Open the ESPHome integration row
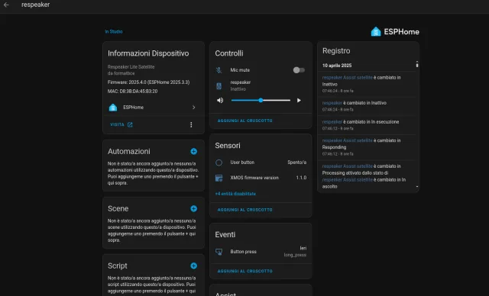 click(x=154, y=108)
